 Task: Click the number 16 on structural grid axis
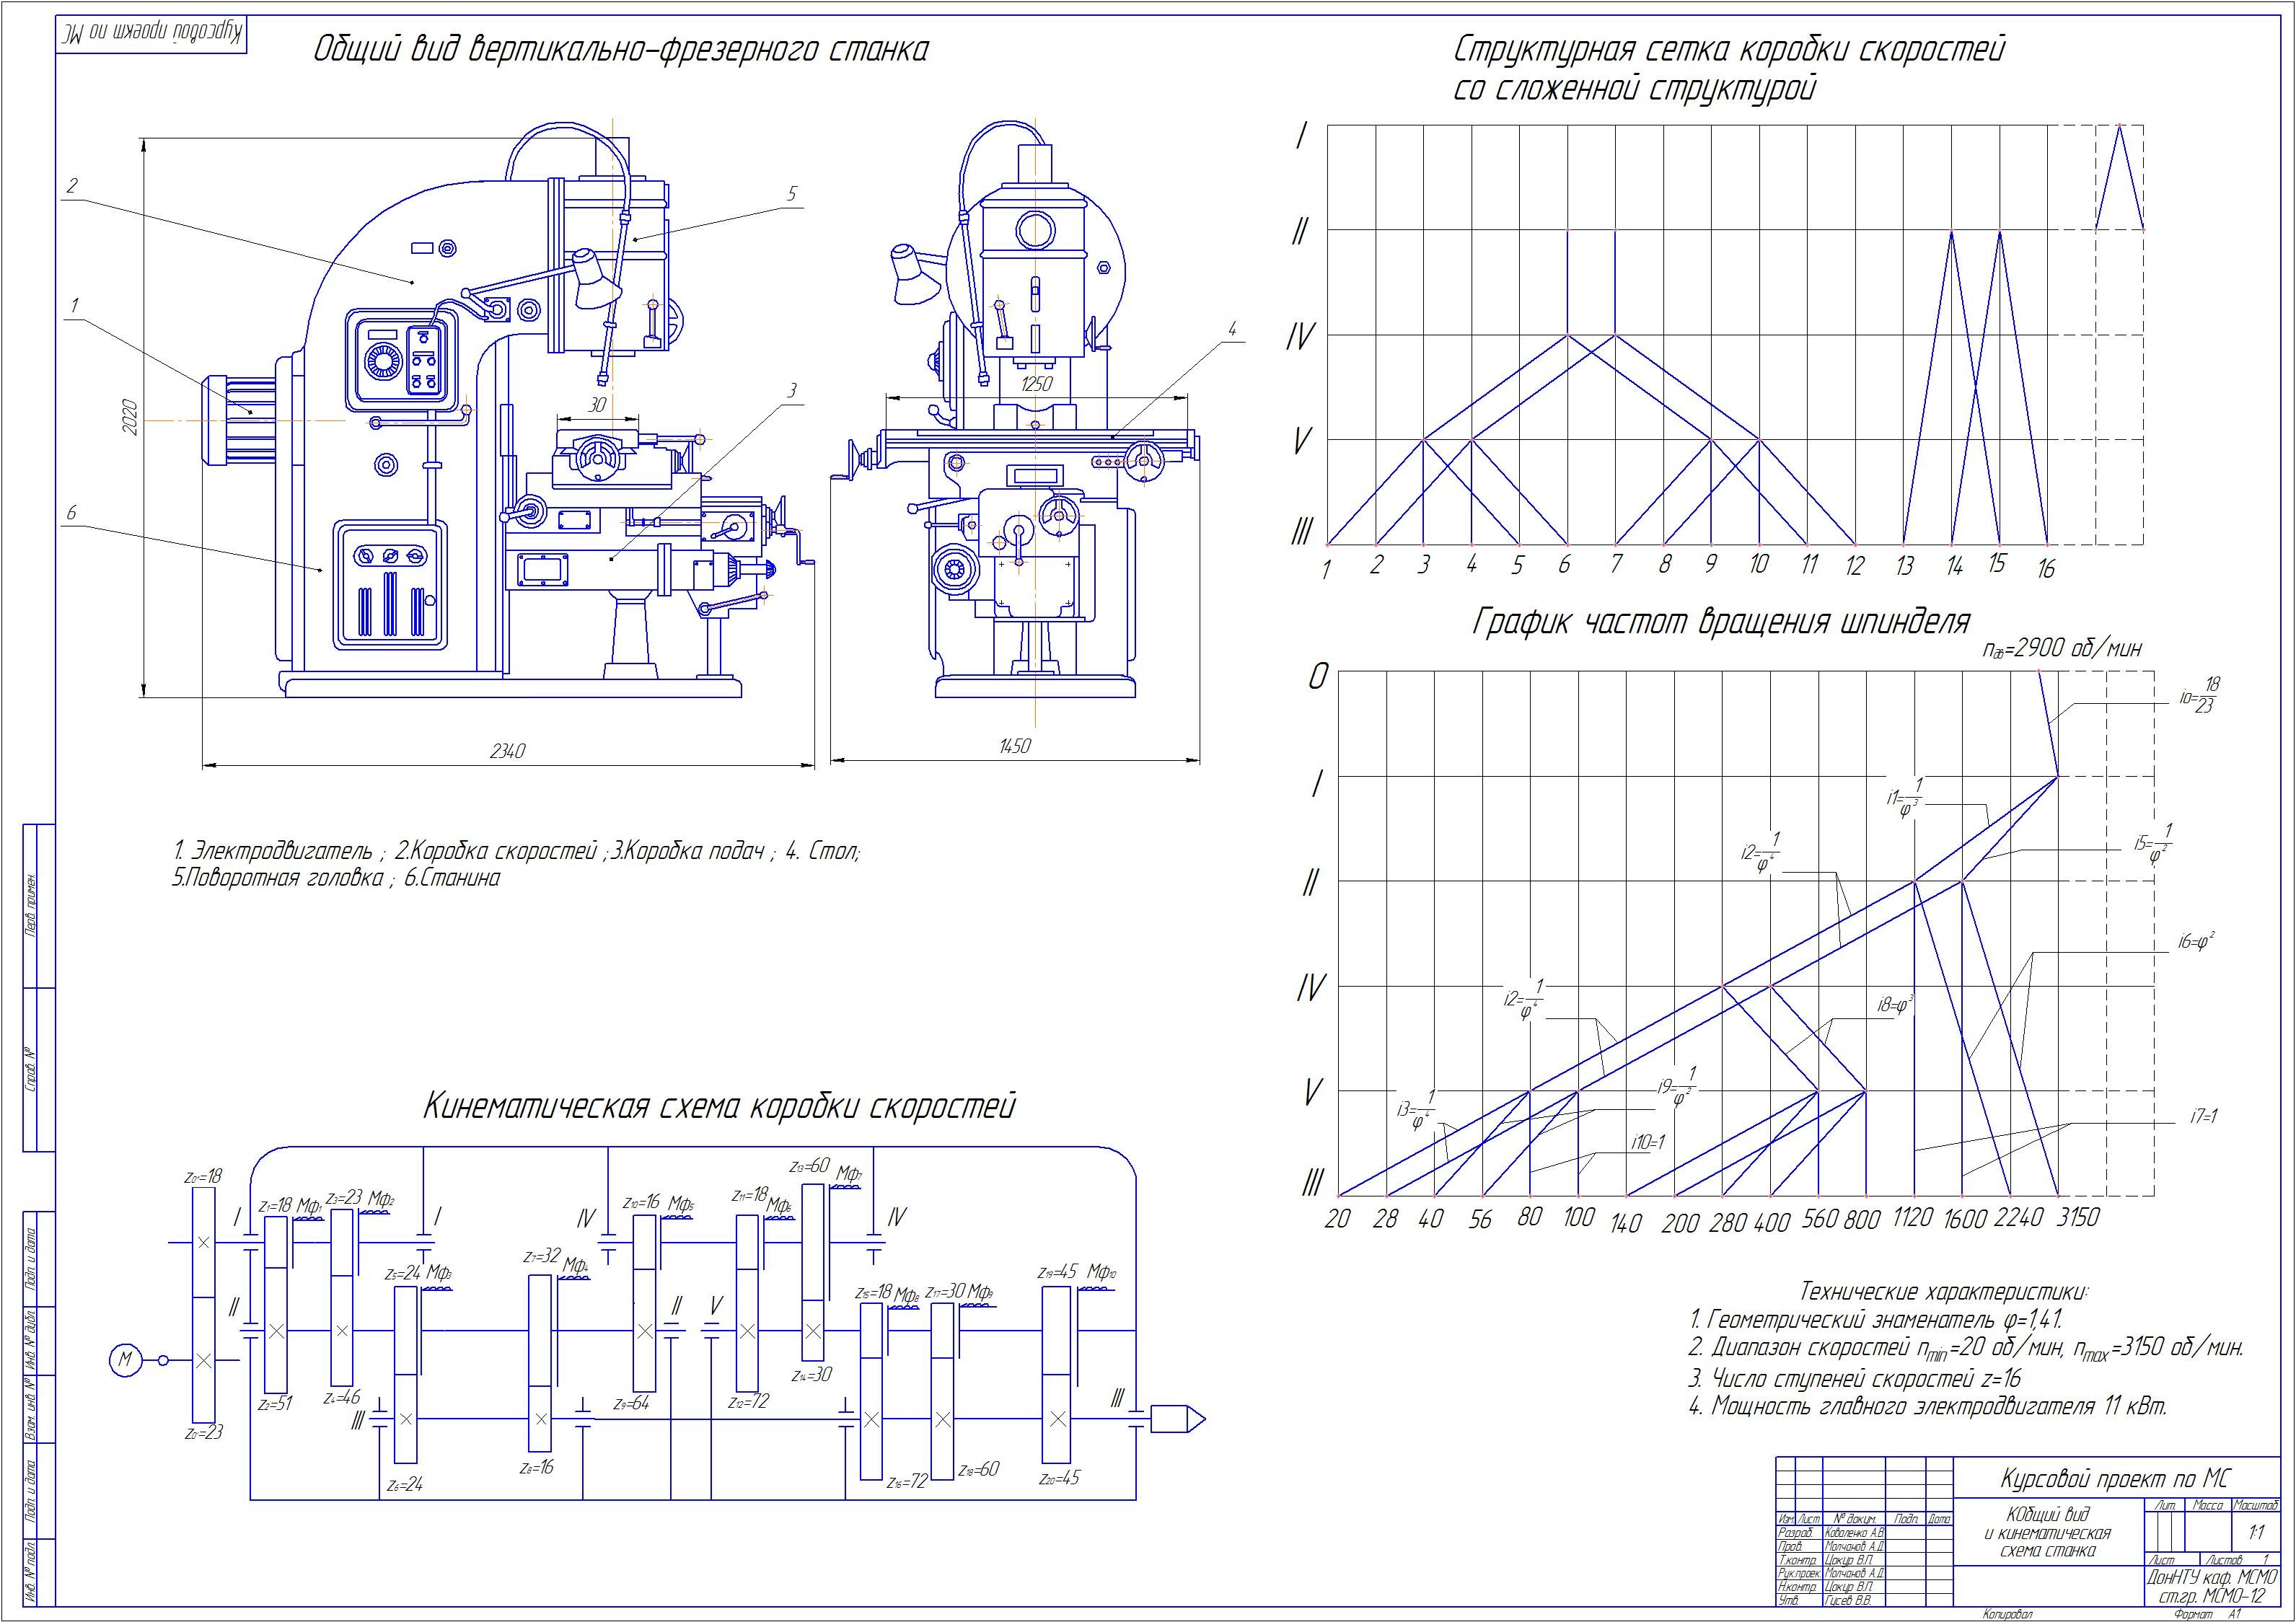tap(2046, 568)
